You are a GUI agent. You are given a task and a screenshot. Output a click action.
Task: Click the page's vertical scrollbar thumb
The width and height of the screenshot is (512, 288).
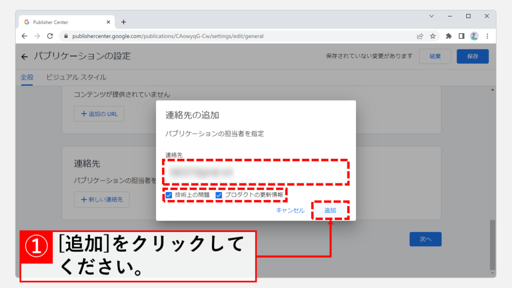point(493,245)
